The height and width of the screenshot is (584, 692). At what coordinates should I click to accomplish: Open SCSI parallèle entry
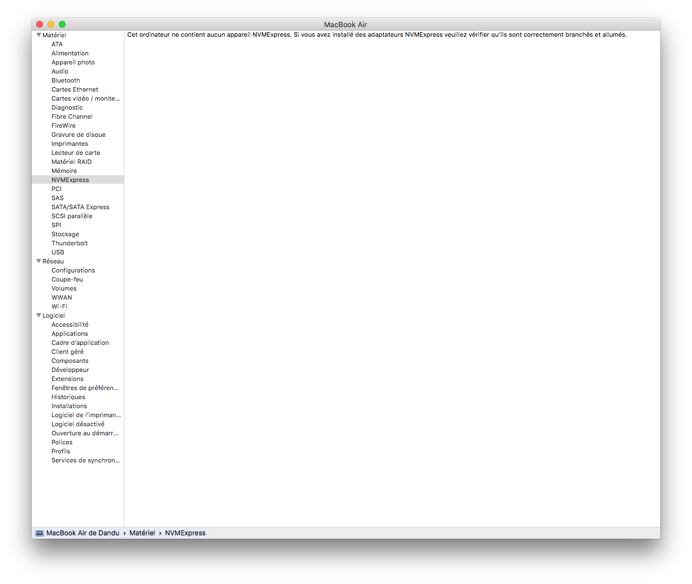pyautogui.click(x=72, y=216)
